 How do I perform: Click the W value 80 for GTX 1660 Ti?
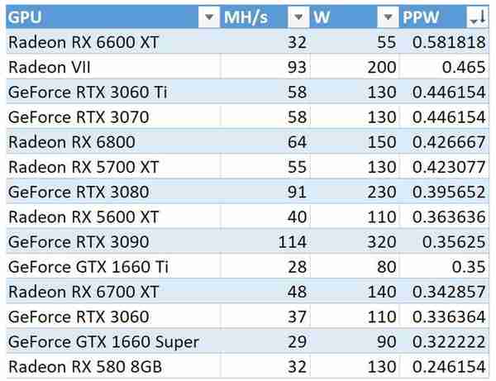(387, 267)
